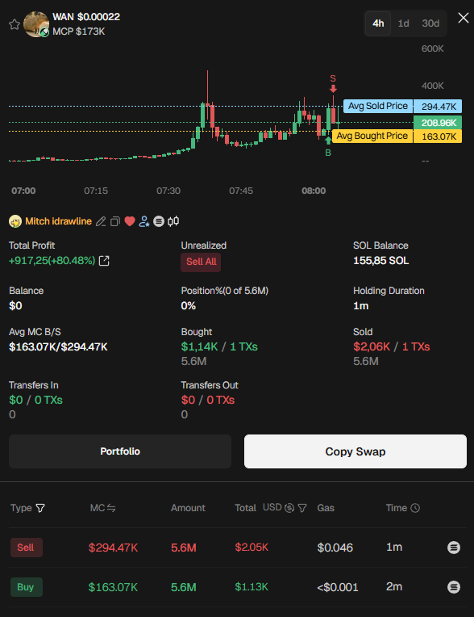
Task: Switch chart to 4h timeframe
Action: click(378, 23)
